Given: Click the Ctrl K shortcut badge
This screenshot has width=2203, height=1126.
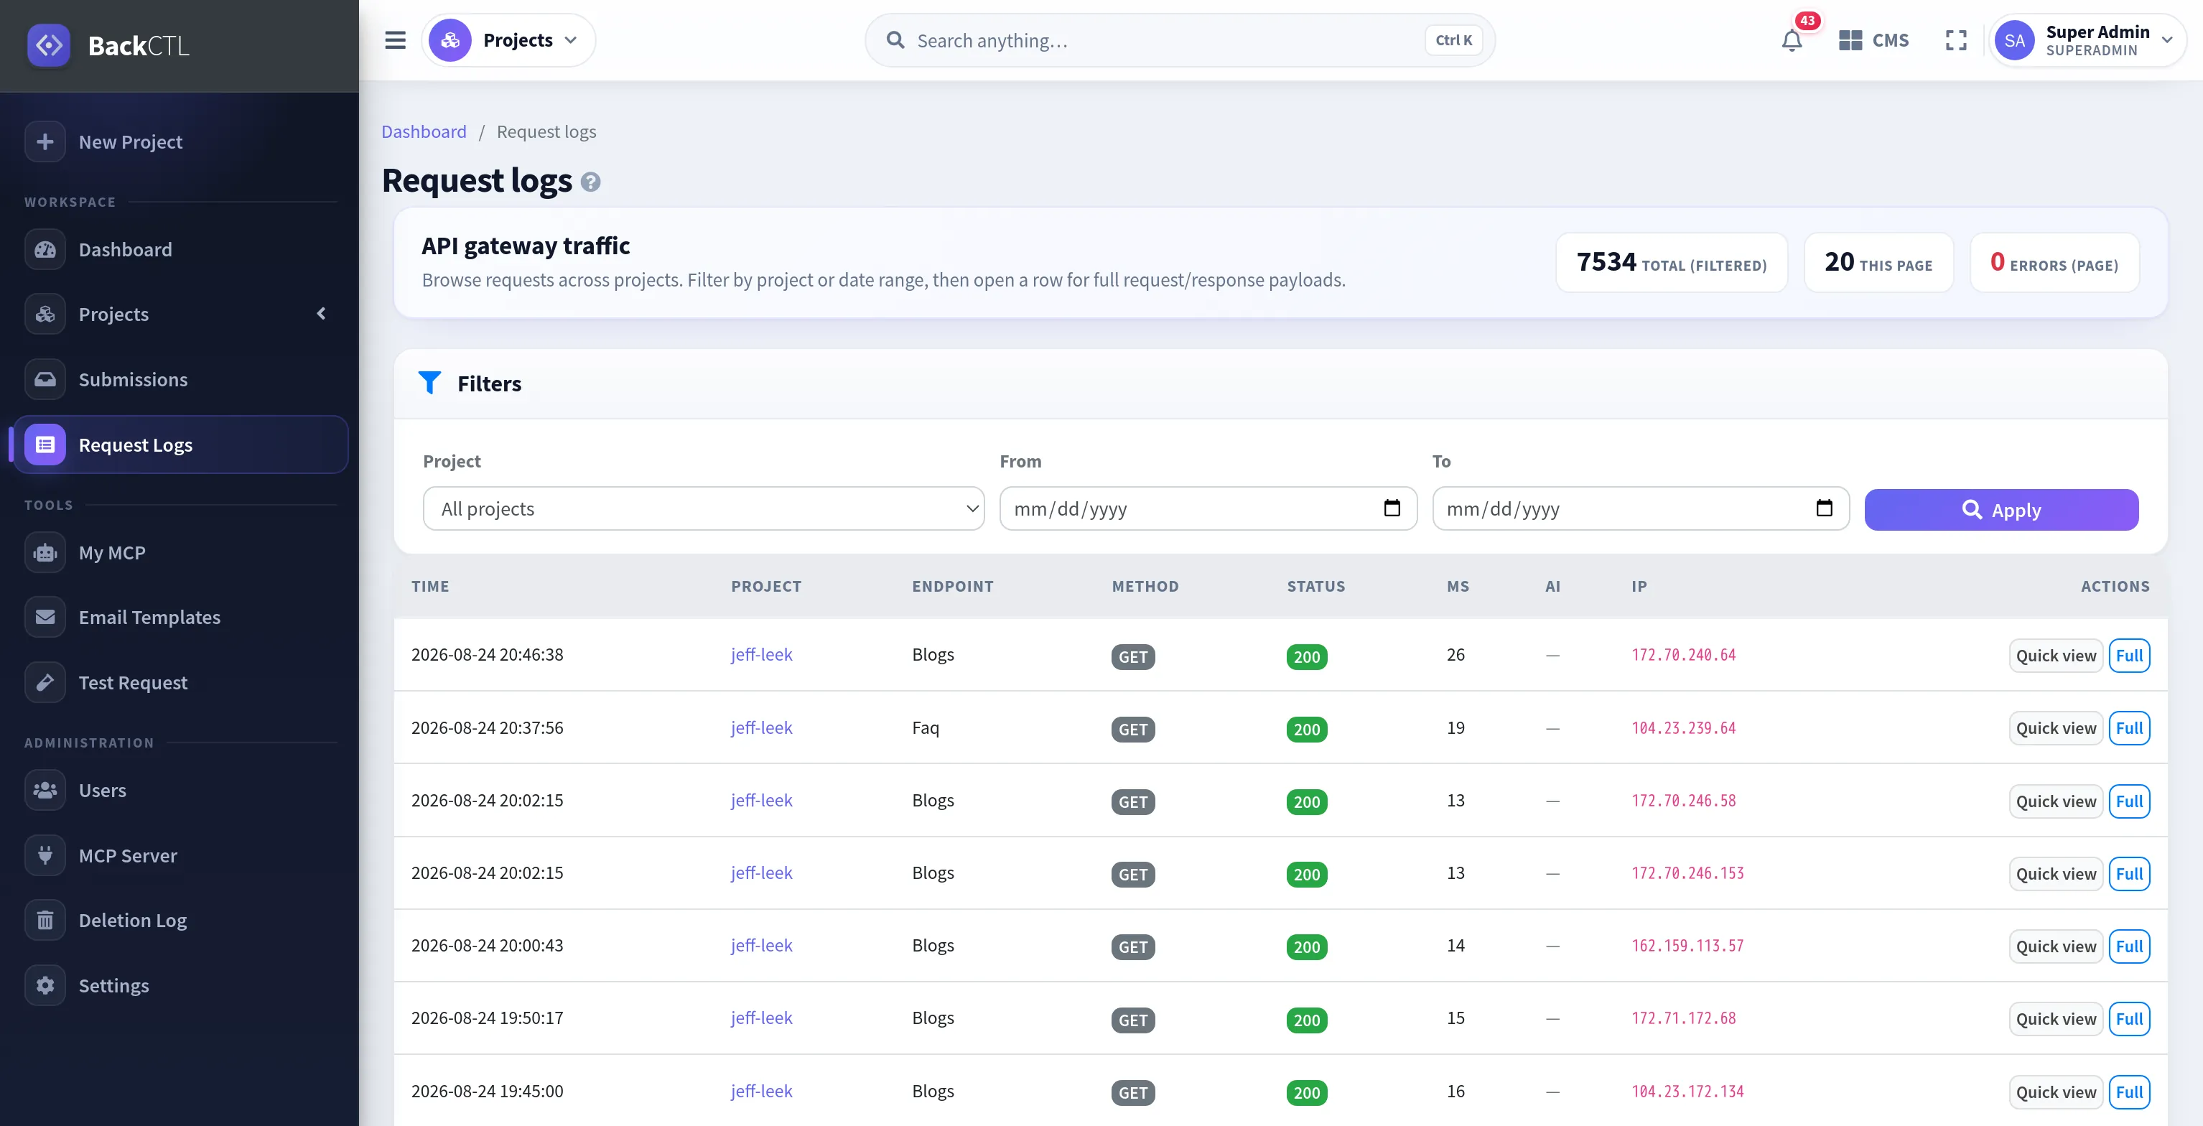Looking at the screenshot, I should pyautogui.click(x=1454, y=40).
